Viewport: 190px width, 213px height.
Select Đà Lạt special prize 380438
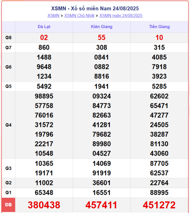[x=44, y=205]
